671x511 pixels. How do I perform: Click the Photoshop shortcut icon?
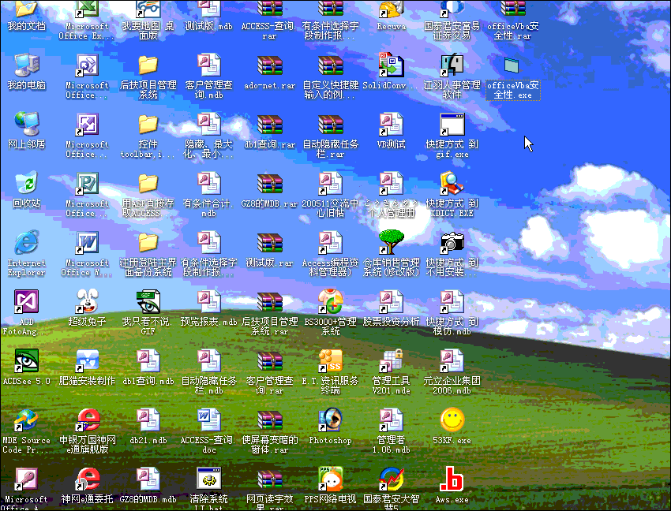330,420
